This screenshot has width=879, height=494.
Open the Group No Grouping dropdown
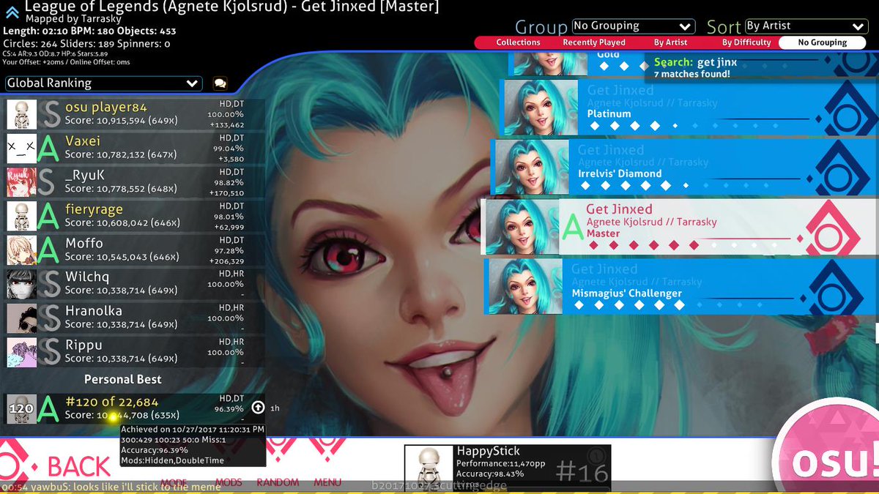click(633, 26)
